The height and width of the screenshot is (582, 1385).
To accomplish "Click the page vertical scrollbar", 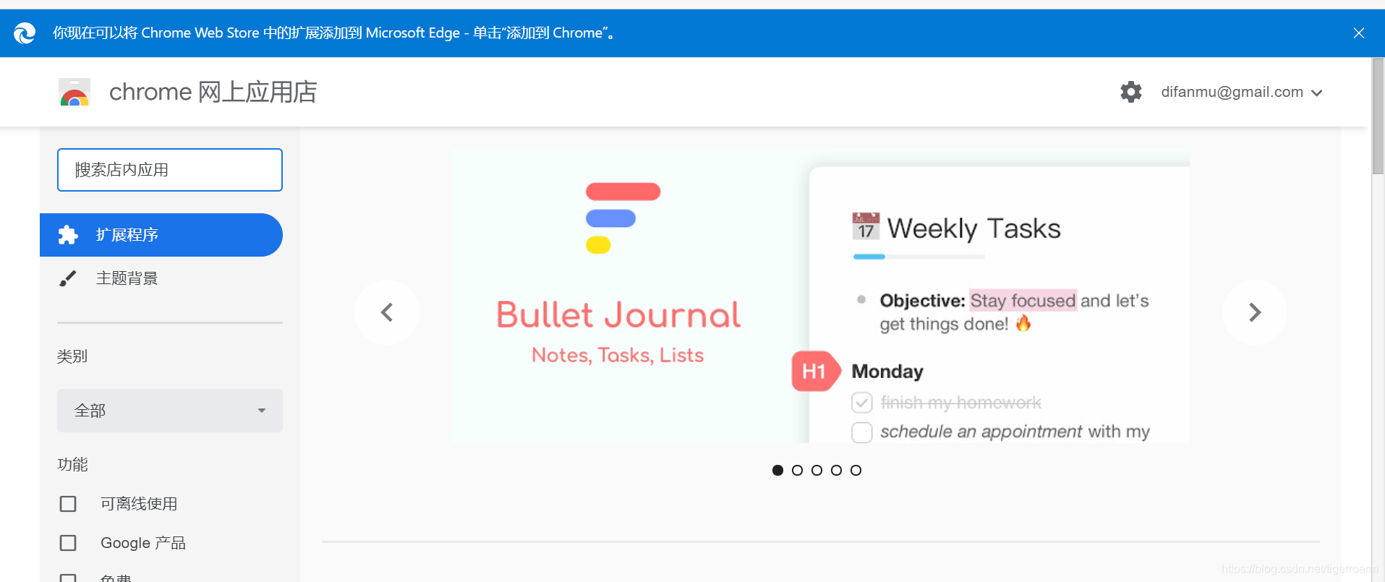I will (x=1378, y=116).
